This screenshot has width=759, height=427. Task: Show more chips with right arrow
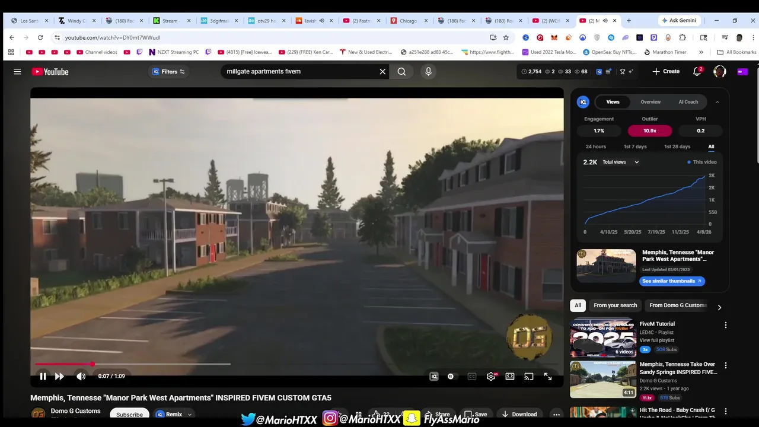tap(719, 307)
